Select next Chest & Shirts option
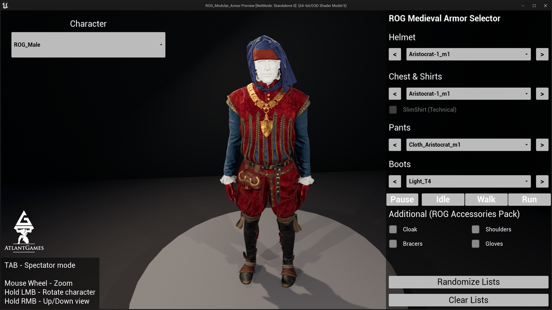 542,93
